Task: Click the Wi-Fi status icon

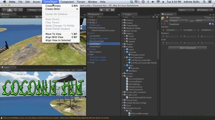Action: tap(158, 2)
